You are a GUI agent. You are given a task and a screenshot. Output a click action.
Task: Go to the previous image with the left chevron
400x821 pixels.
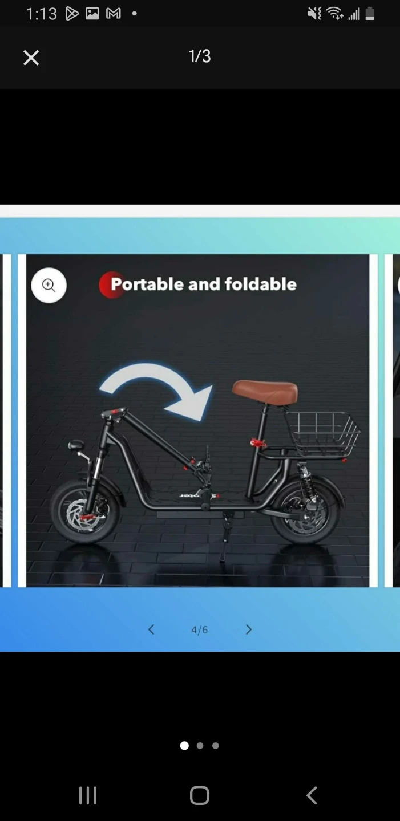pos(151,629)
